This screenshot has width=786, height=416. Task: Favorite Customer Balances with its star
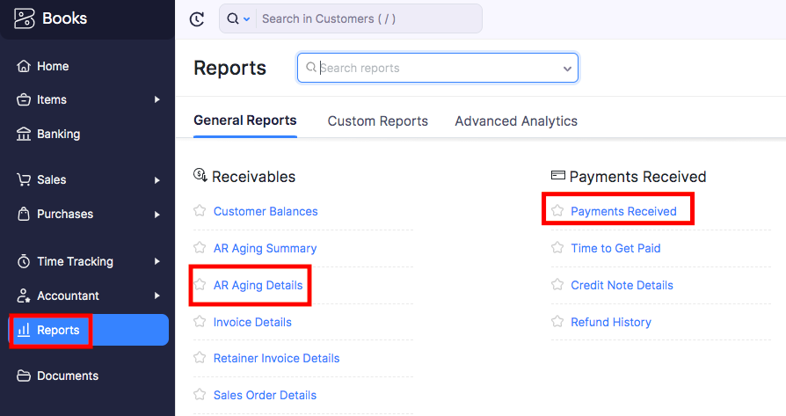200,210
